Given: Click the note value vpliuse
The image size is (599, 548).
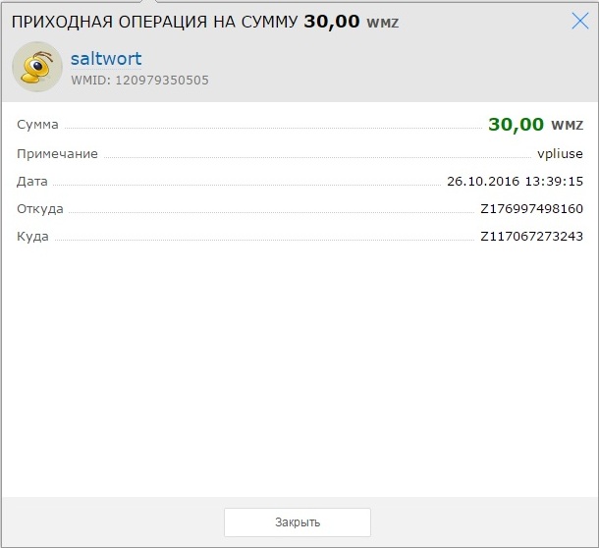Looking at the screenshot, I should point(560,153).
